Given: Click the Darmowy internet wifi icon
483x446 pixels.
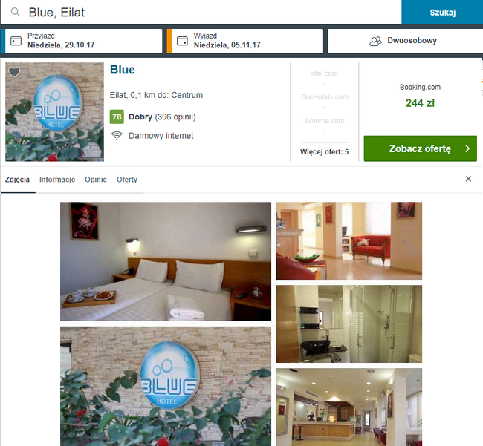Looking at the screenshot, I should [117, 135].
